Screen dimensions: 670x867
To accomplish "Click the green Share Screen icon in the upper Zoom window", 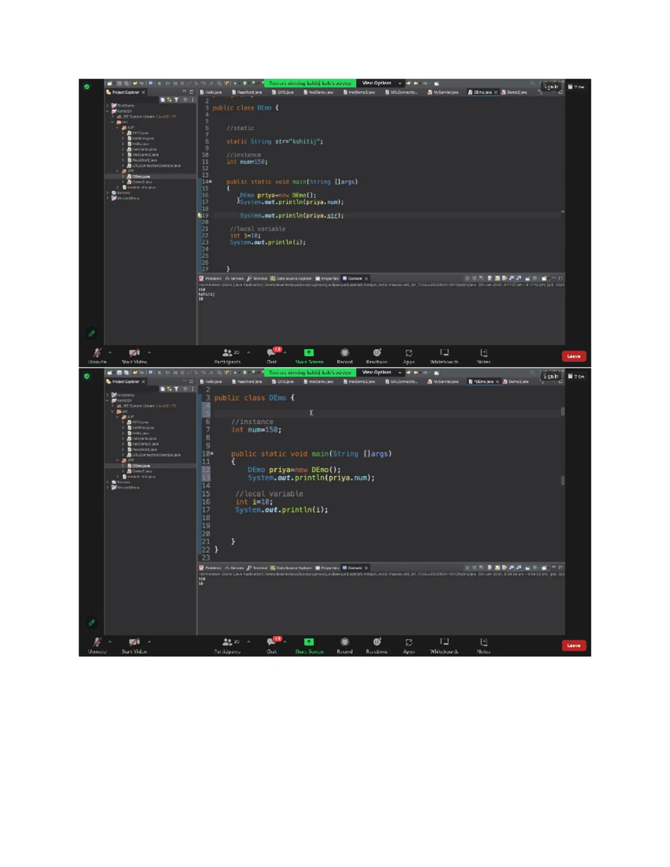I will (309, 352).
